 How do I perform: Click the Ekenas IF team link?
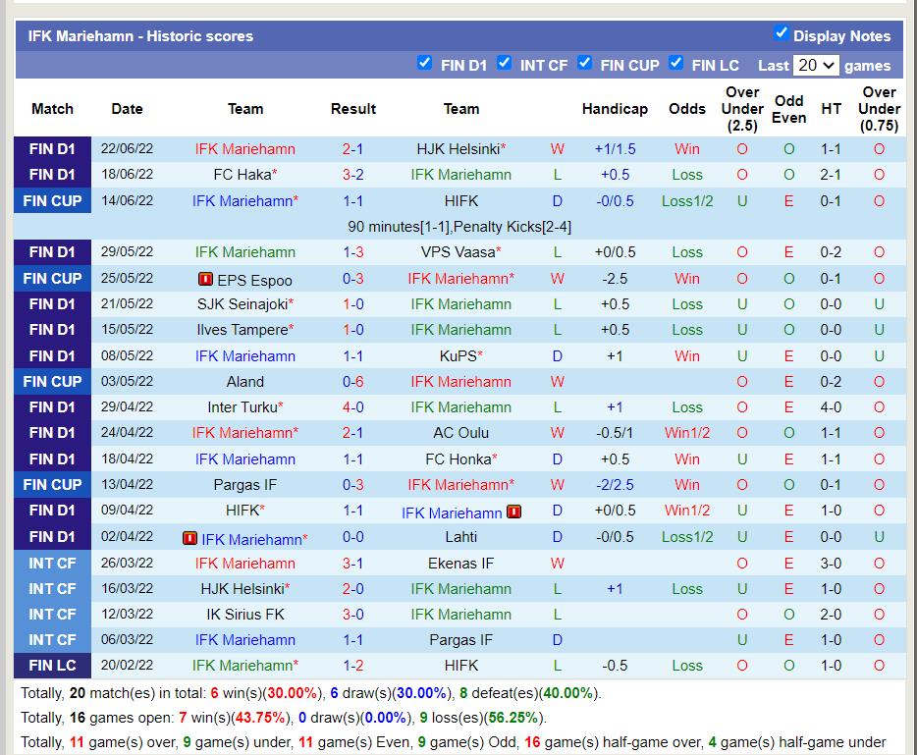point(460,564)
